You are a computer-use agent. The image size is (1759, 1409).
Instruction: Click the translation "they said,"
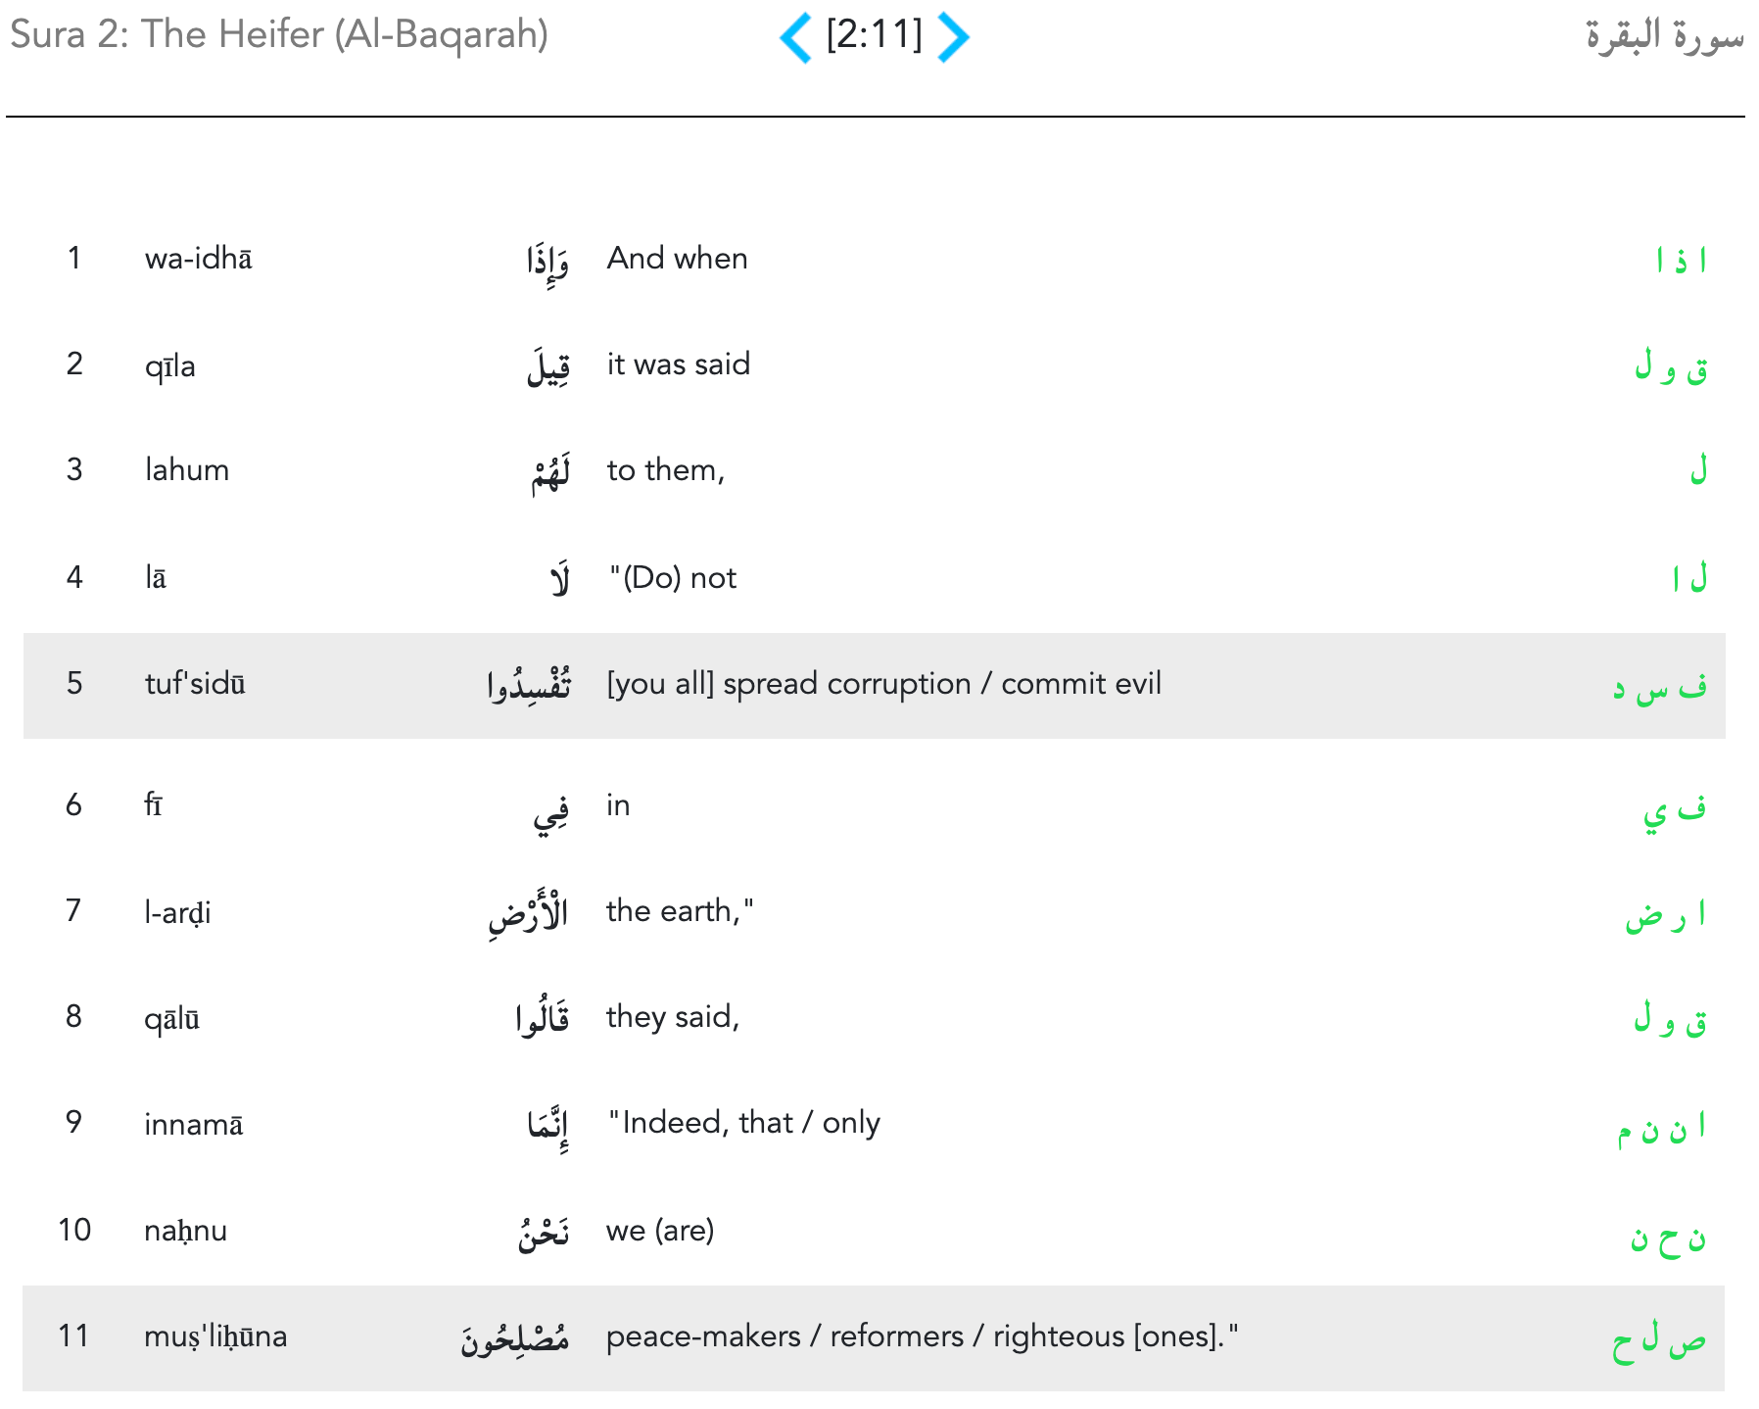point(672,1017)
